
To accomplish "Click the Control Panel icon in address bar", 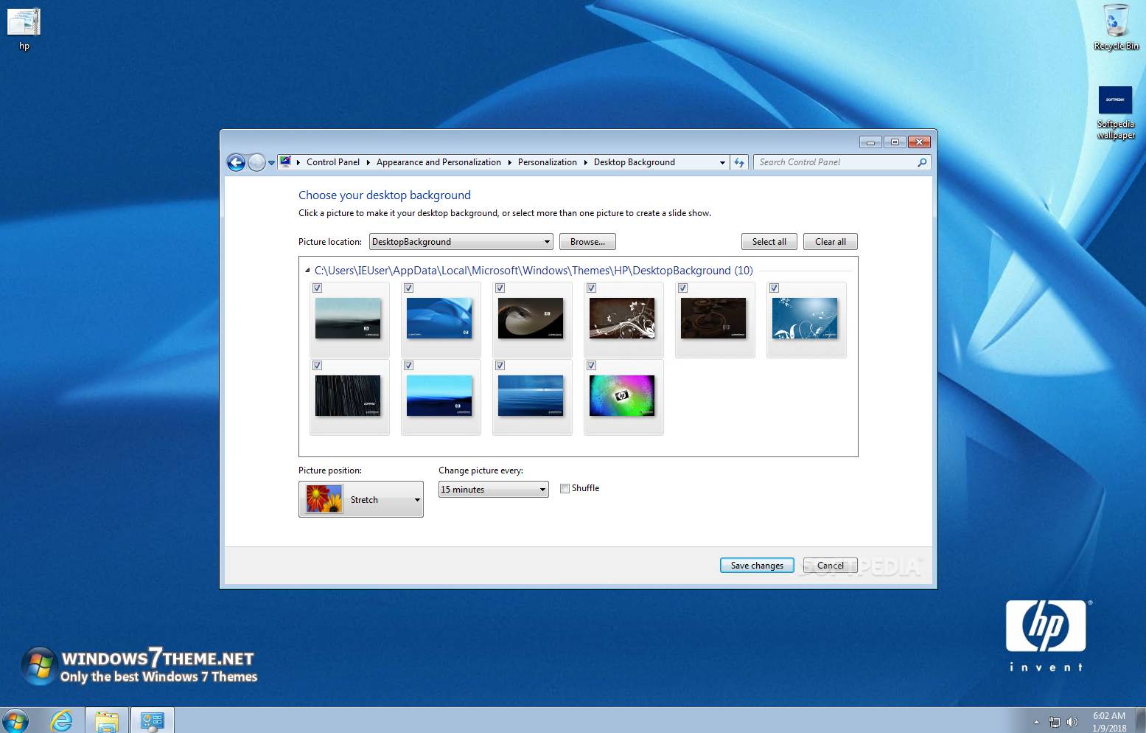I will (285, 162).
